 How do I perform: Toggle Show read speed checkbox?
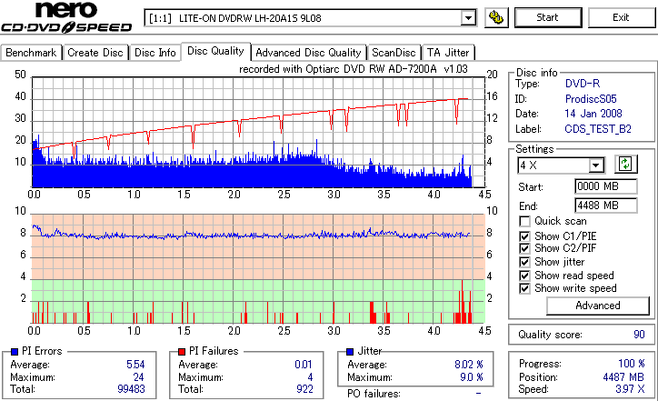pos(524,276)
